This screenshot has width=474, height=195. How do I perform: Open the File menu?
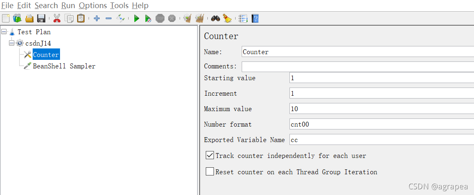[7, 5]
